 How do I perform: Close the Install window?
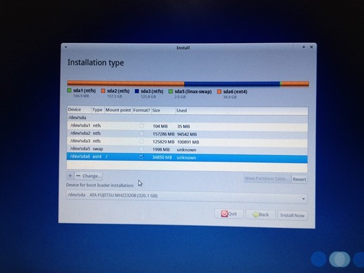coord(311,47)
